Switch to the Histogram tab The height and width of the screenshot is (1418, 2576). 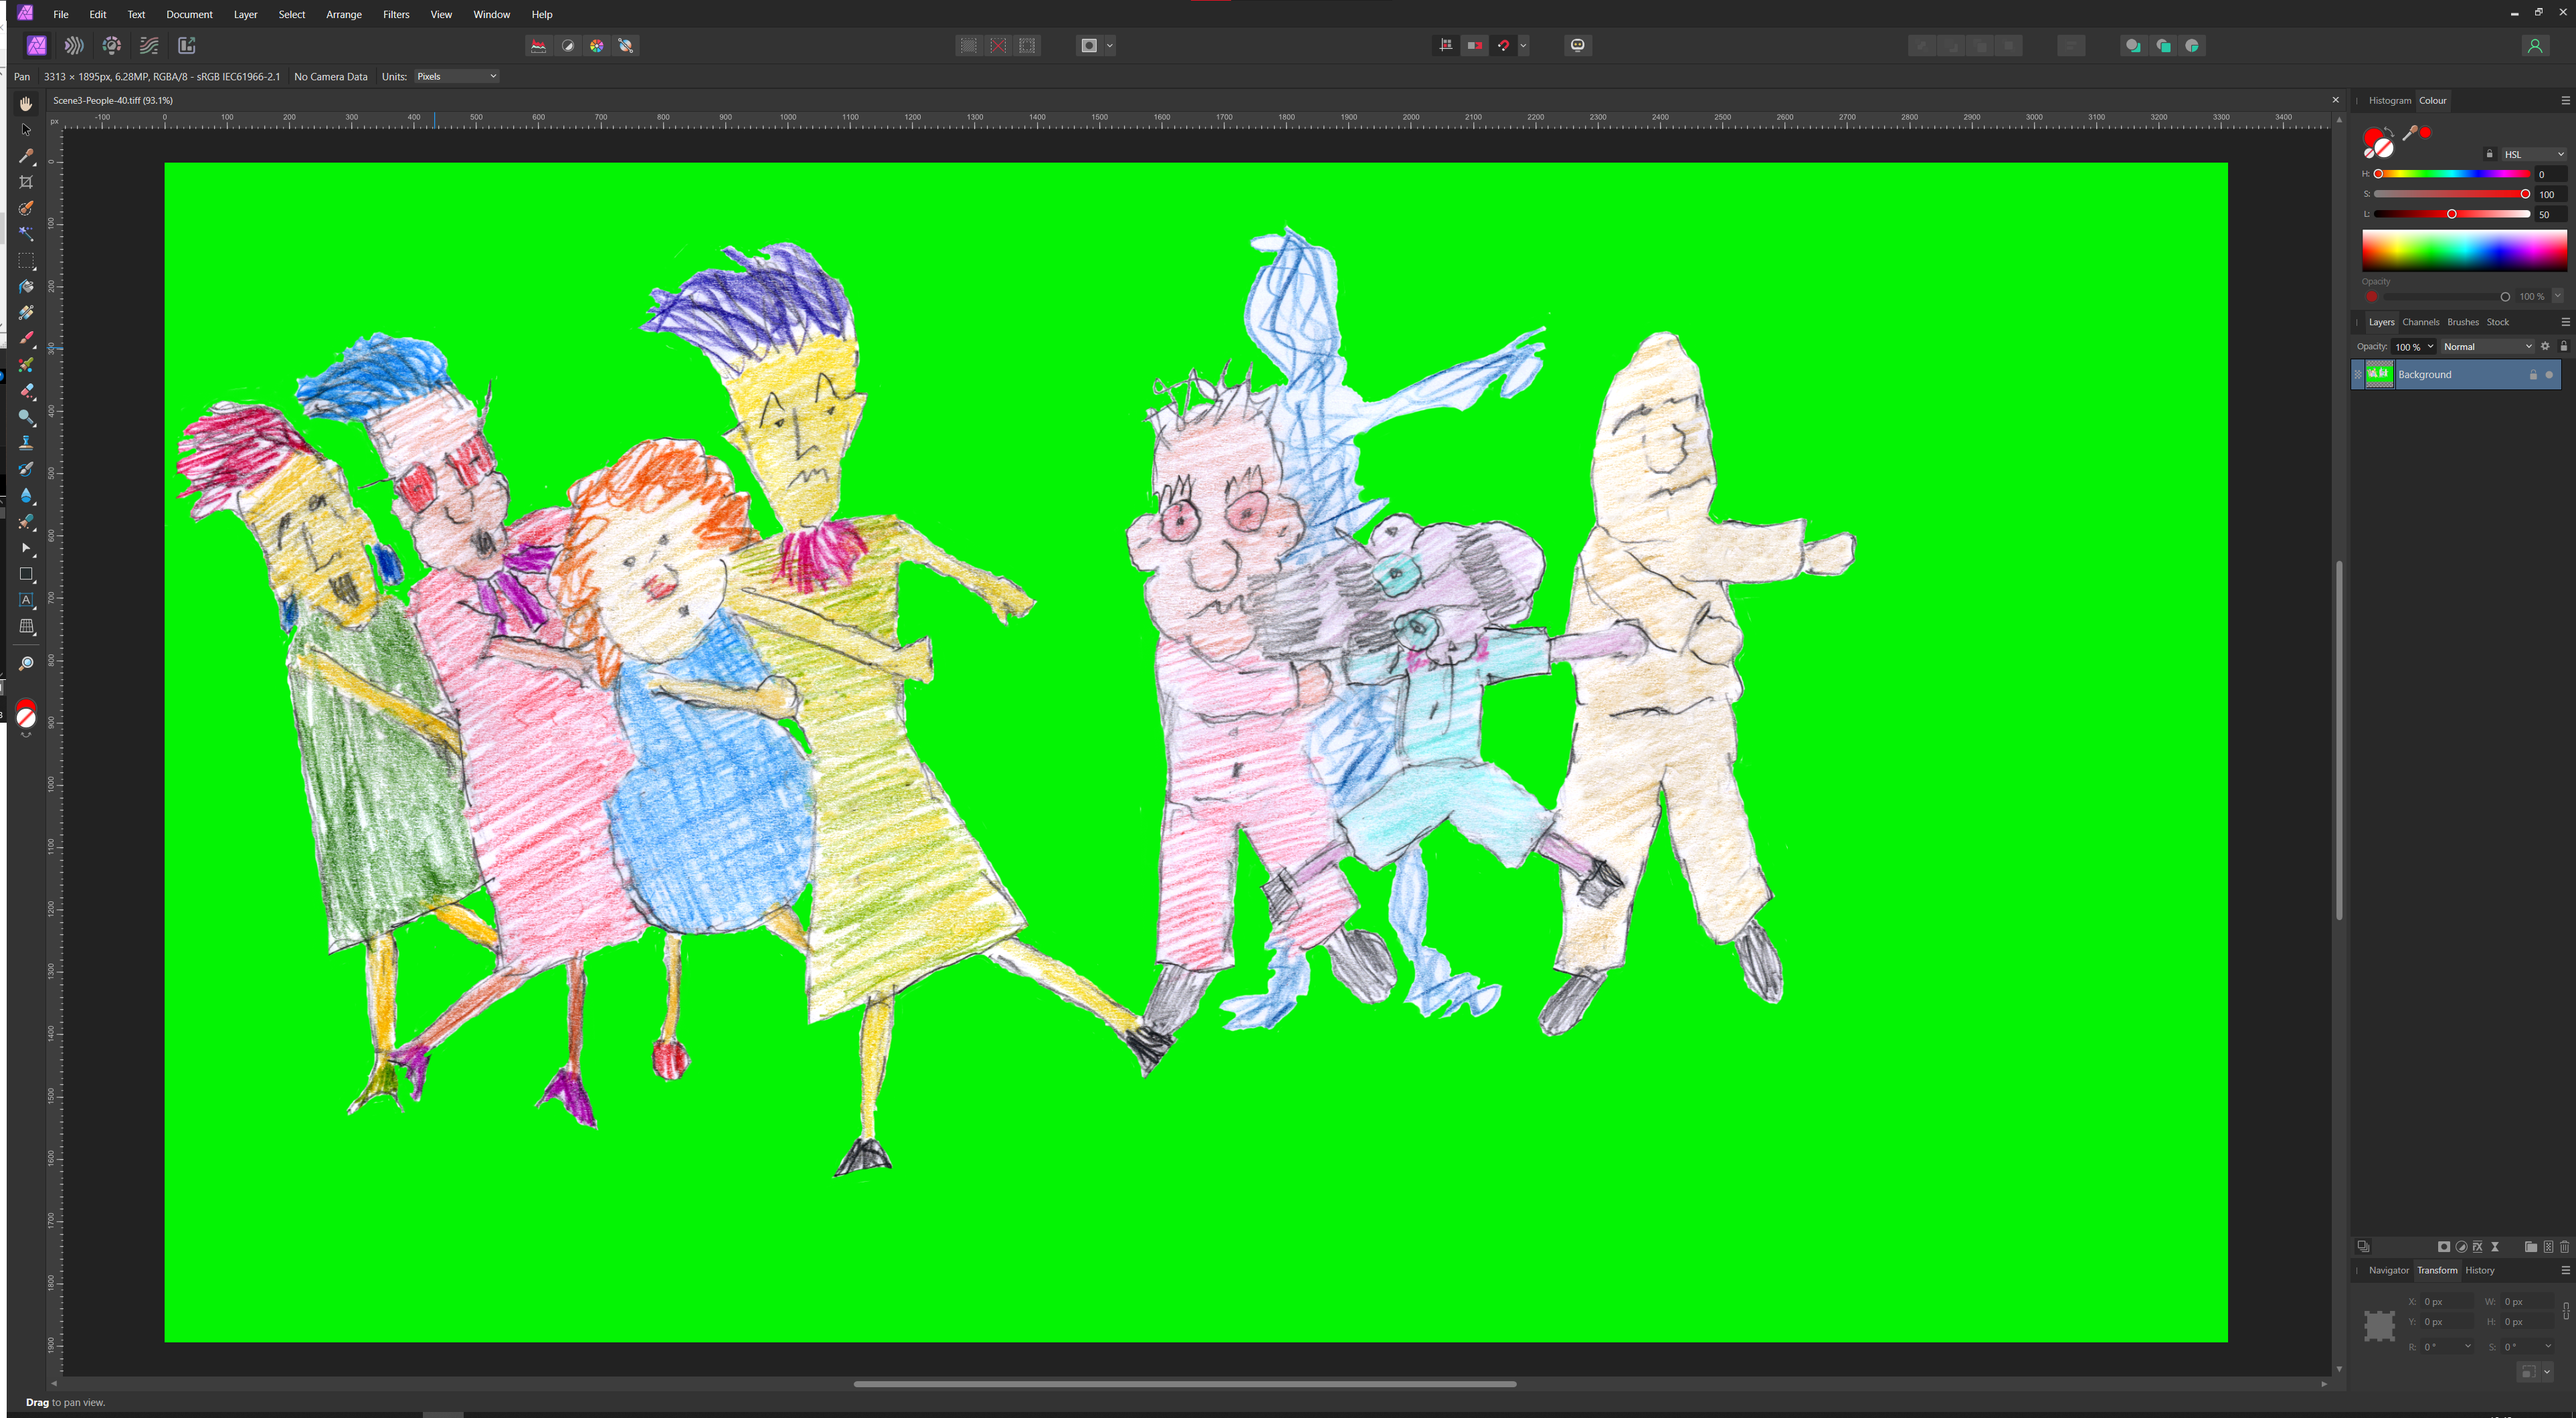point(2390,100)
